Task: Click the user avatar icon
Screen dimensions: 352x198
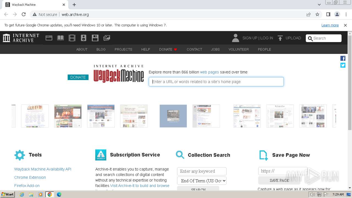Action: (235, 38)
